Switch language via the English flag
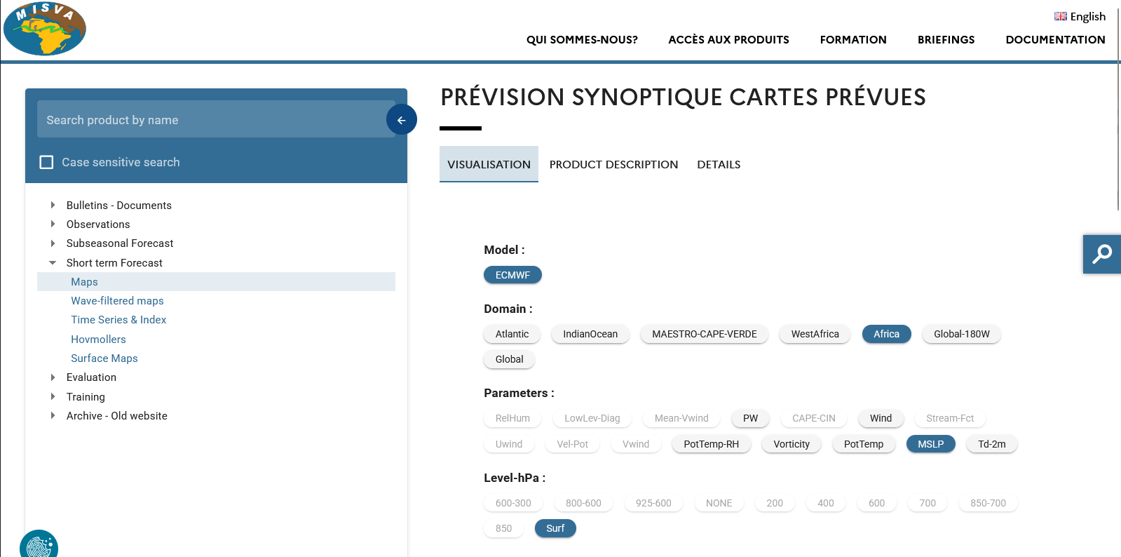 (x=1061, y=16)
